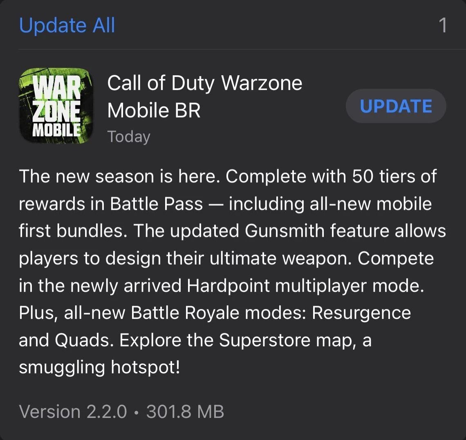
Task: Click the pending updates count 1
Action: (x=443, y=25)
